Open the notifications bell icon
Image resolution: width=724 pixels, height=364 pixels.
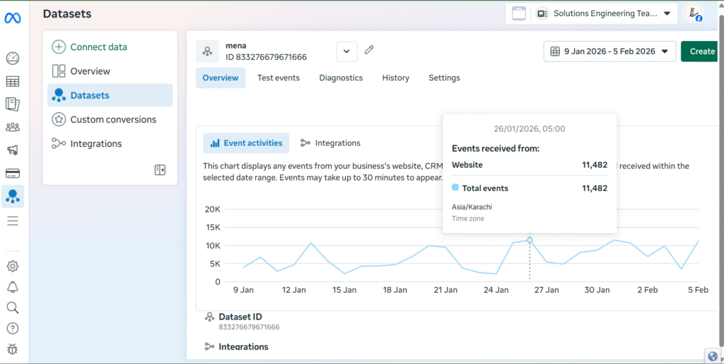click(x=13, y=286)
